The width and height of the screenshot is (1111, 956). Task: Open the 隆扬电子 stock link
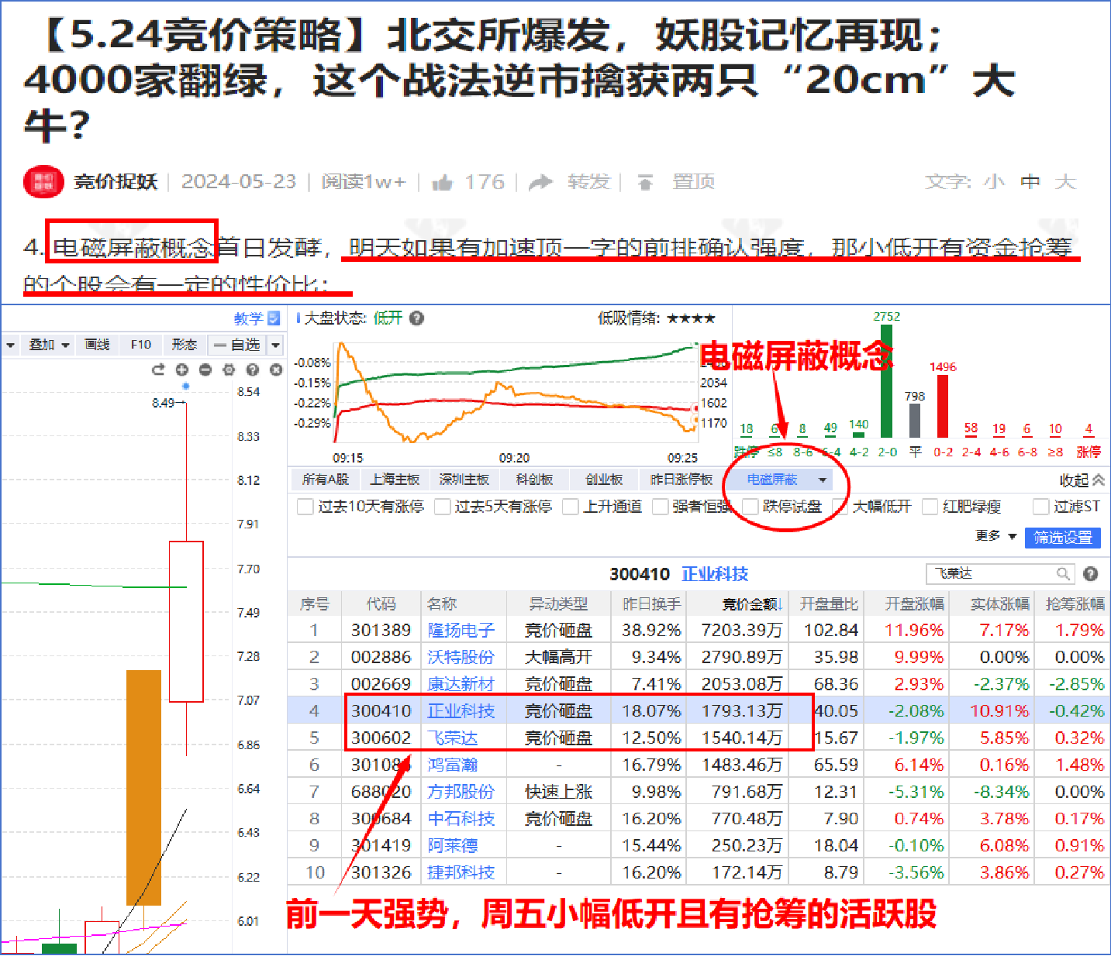[x=461, y=631]
